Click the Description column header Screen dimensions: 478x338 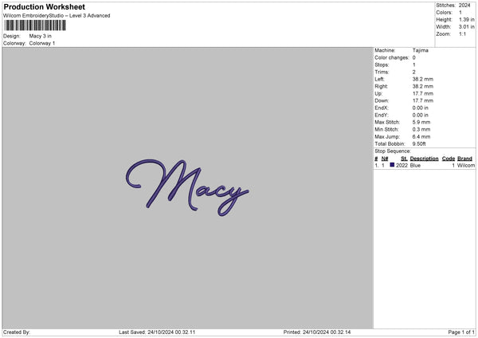coord(424,159)
